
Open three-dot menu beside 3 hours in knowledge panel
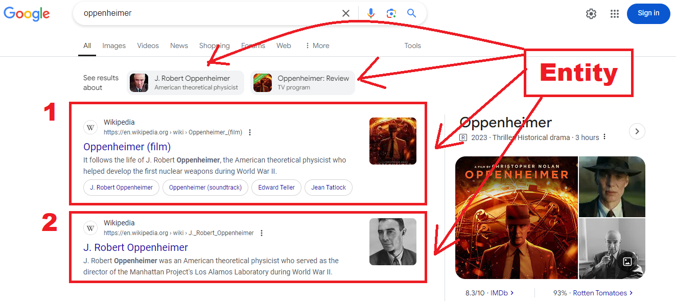click(604, 137)
